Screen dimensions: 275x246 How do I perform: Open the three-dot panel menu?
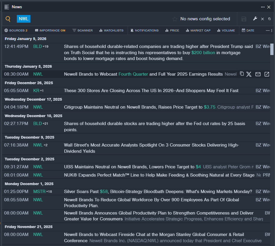(263, 7)
